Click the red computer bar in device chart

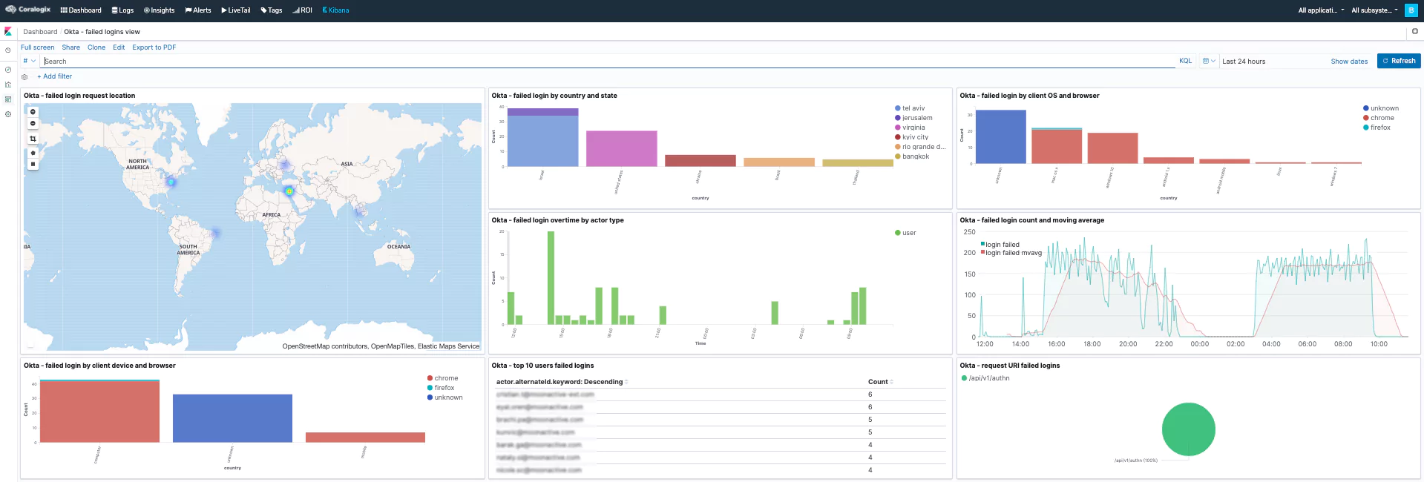click(x=99, y=412)
